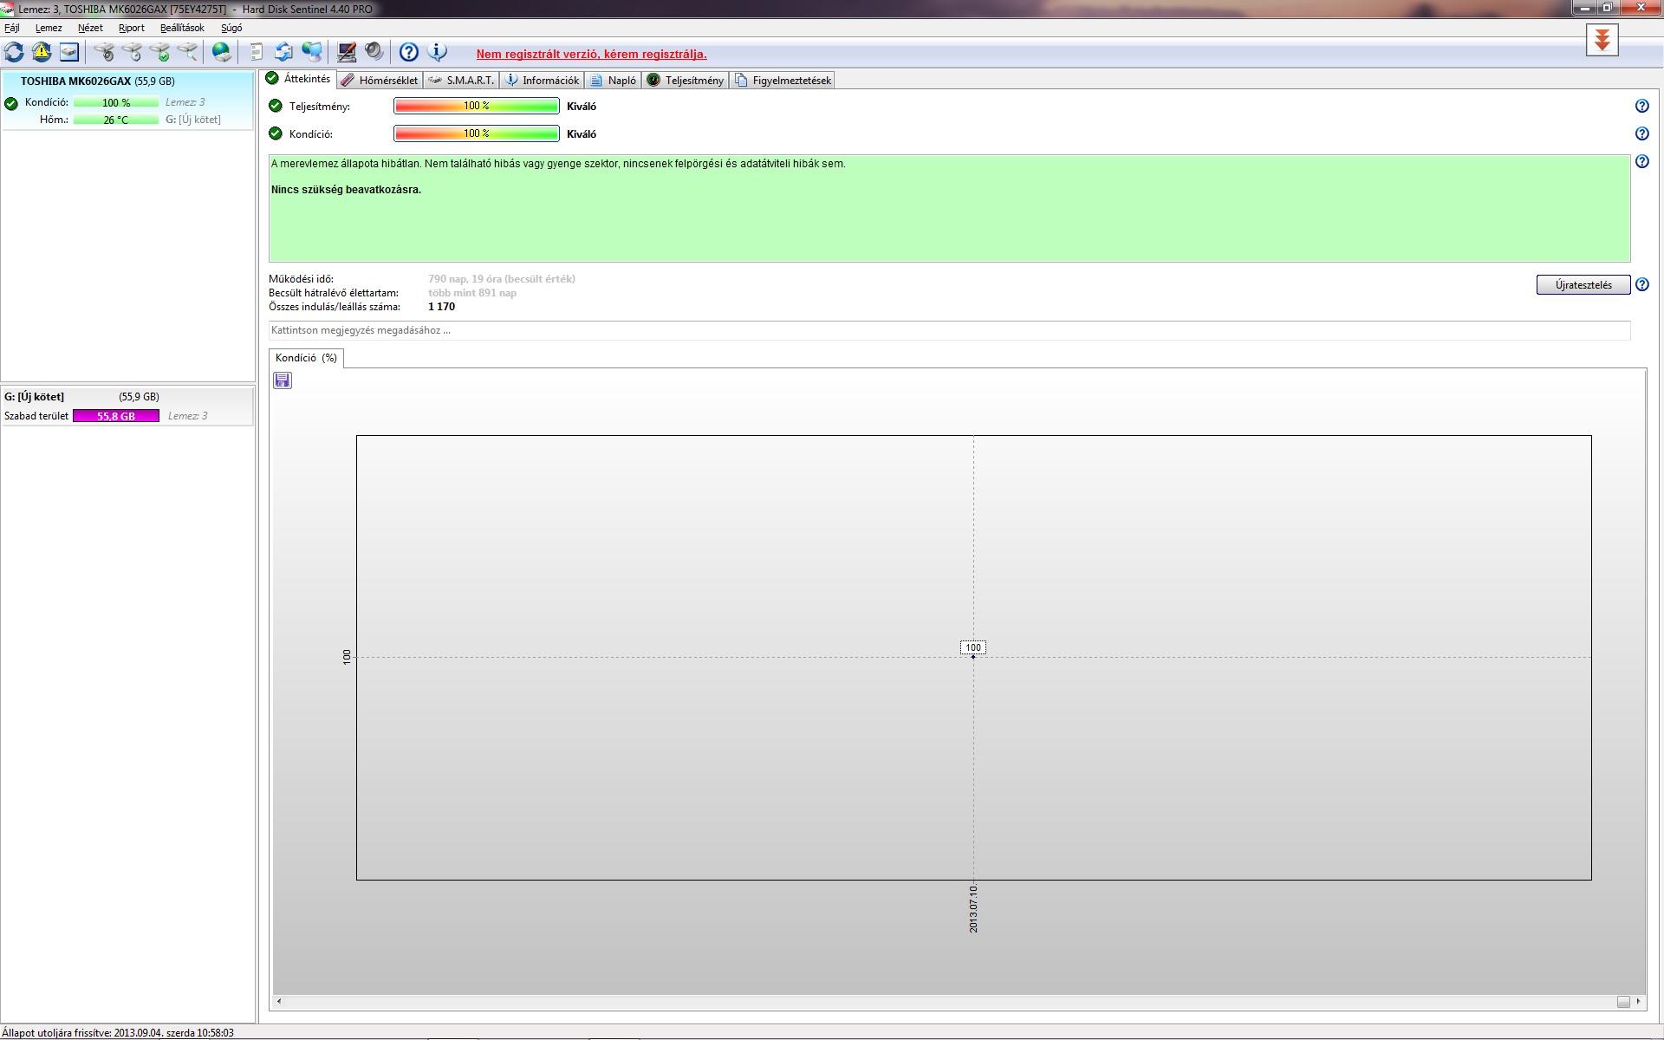The image size is (1664, 1040).
Task: Click the red registration link text
Action: point(591,54)
